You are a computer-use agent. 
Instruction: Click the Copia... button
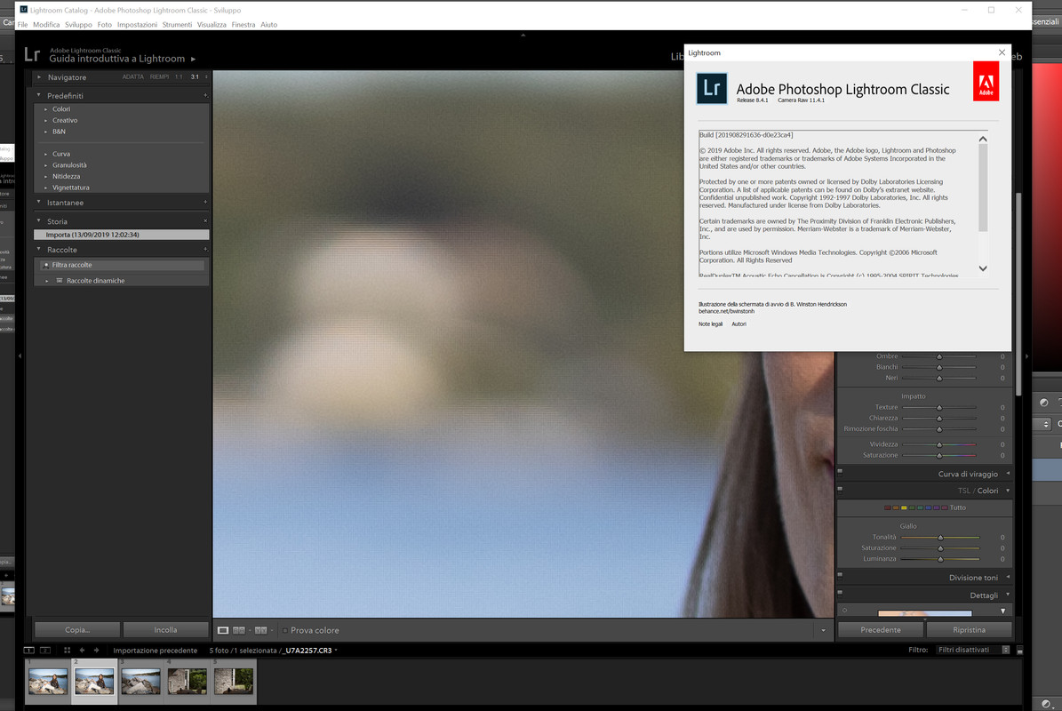coord(77,630)
